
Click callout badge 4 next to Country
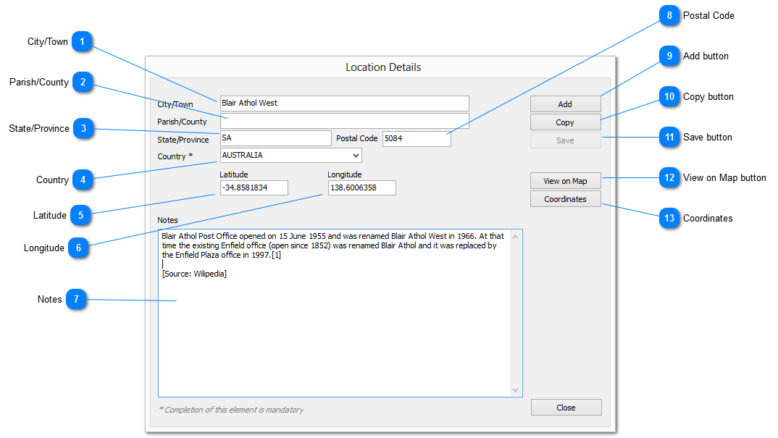coord(84,180)
